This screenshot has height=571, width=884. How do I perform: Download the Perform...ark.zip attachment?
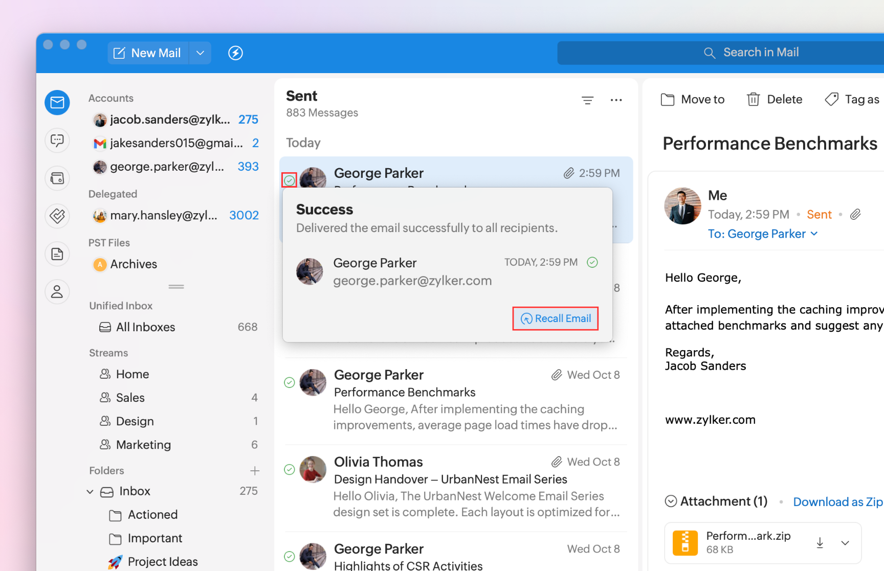(820, 543)
